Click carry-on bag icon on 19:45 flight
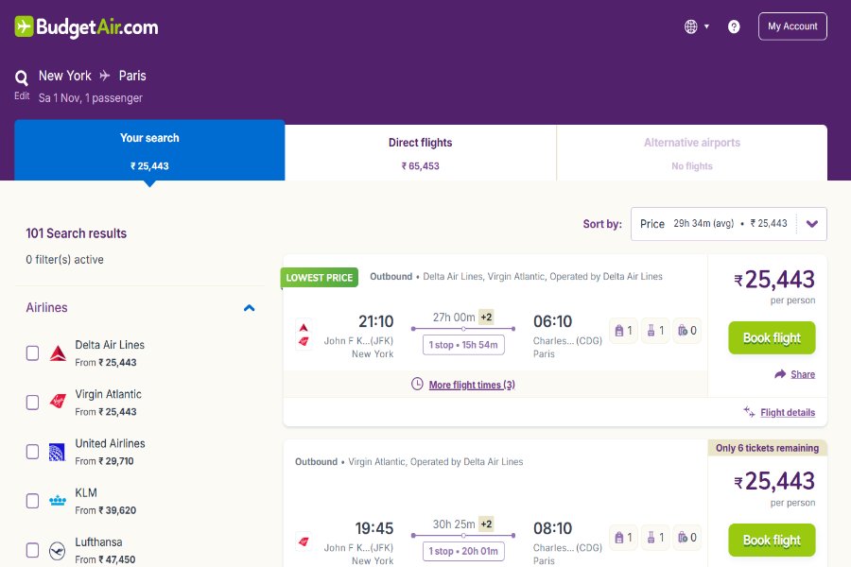The height and width of the screenshot is (567, 851). pos(655,537)
